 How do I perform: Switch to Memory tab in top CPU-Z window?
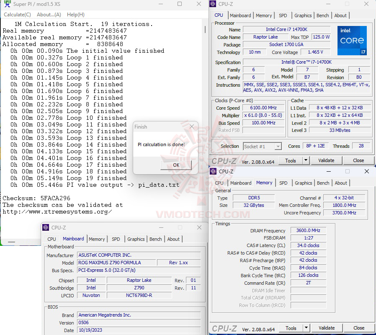(x=264, y=15)
